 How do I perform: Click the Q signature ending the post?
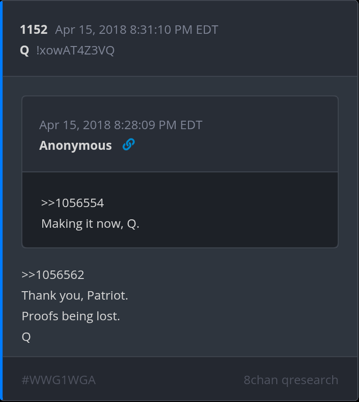(26, 337)
